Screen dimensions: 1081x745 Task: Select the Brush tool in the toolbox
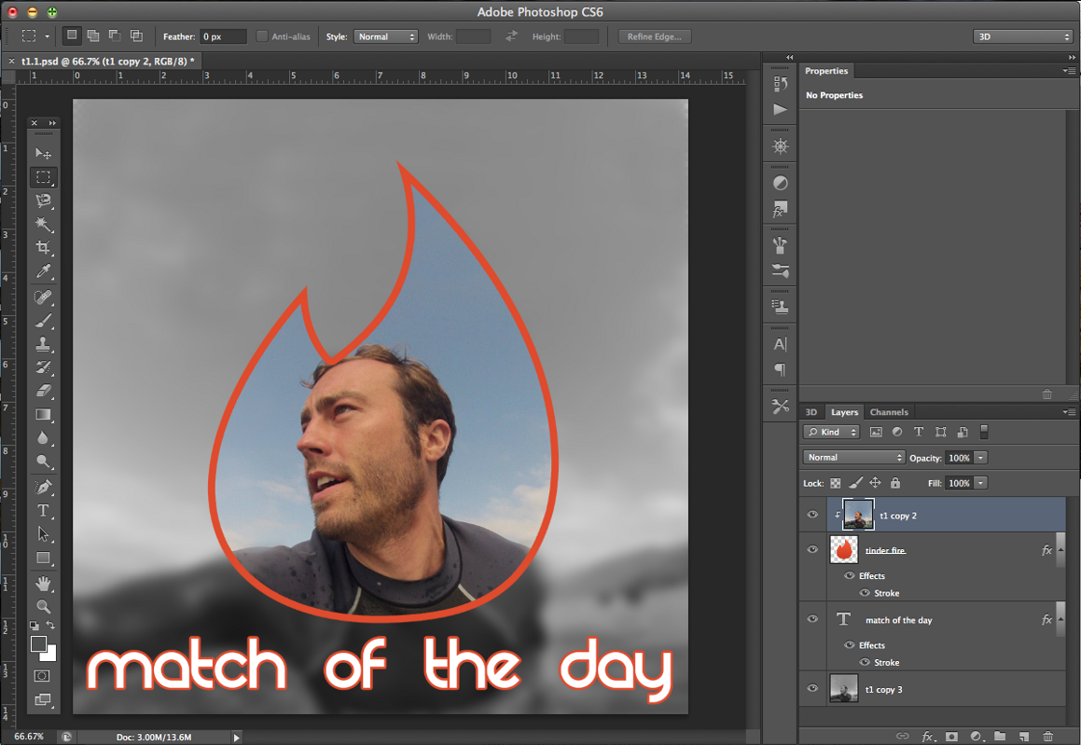tap(43, 321)
